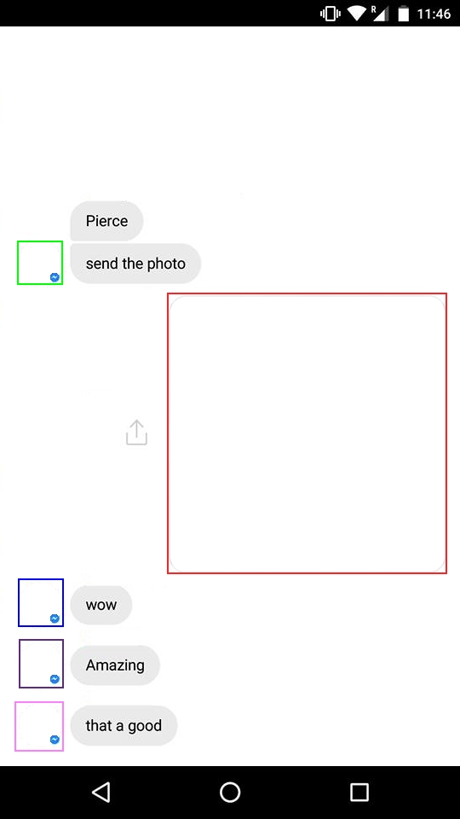Tap the Android recent apps square

359,792
